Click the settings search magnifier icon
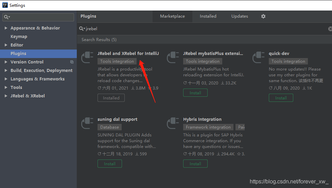Viewport: 332px width, 188px height. coord(7,17)
